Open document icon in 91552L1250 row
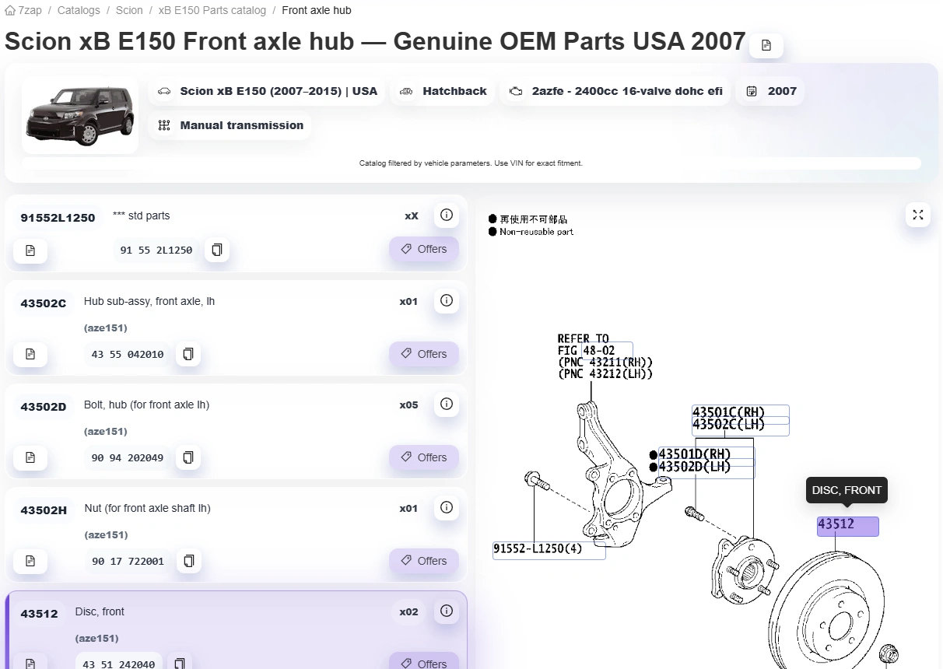 30,250
